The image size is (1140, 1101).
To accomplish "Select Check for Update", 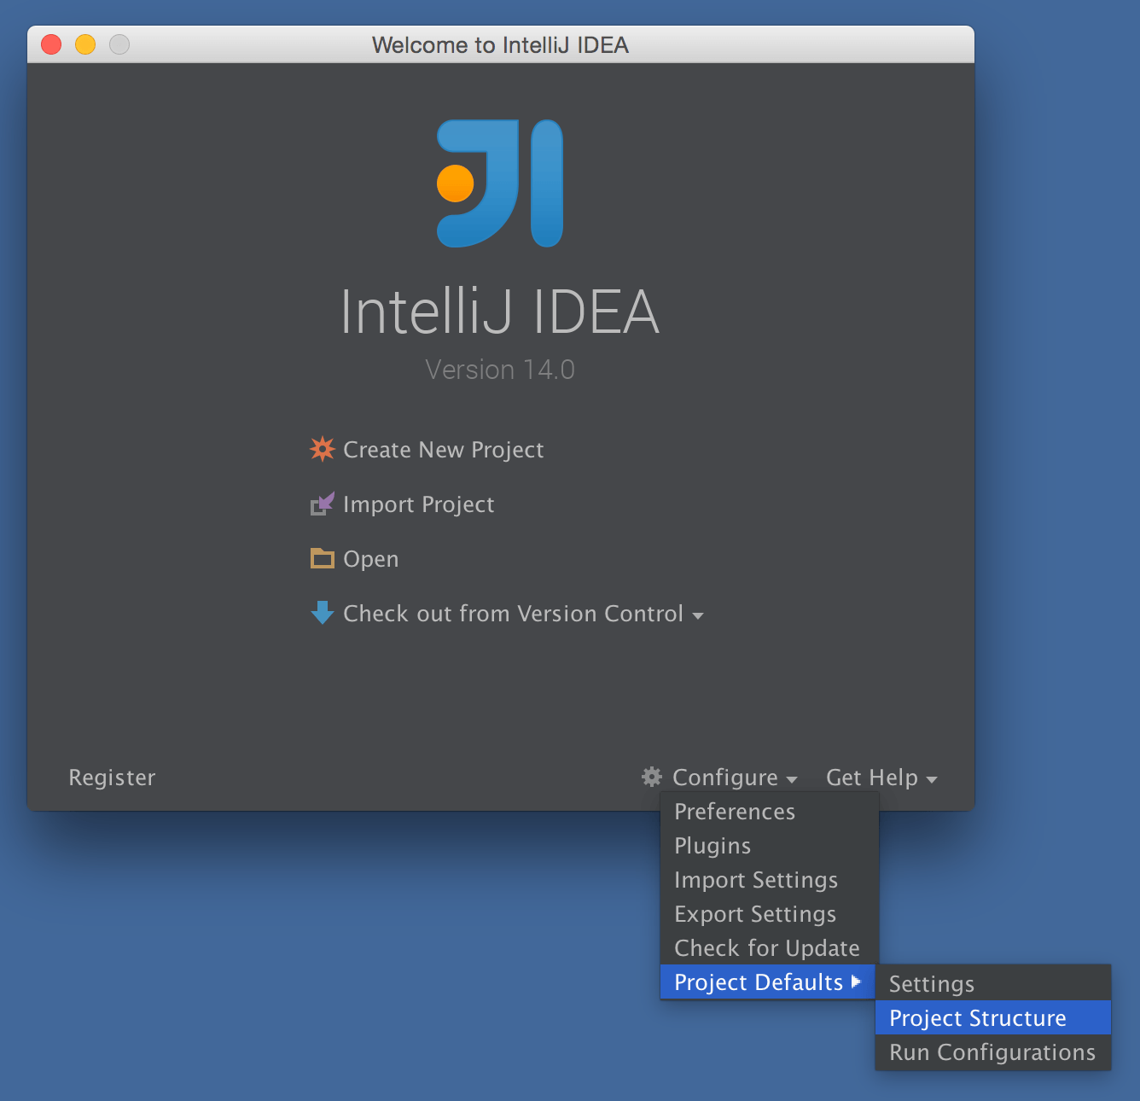I will pyautogui.click(x=770, y=947).
